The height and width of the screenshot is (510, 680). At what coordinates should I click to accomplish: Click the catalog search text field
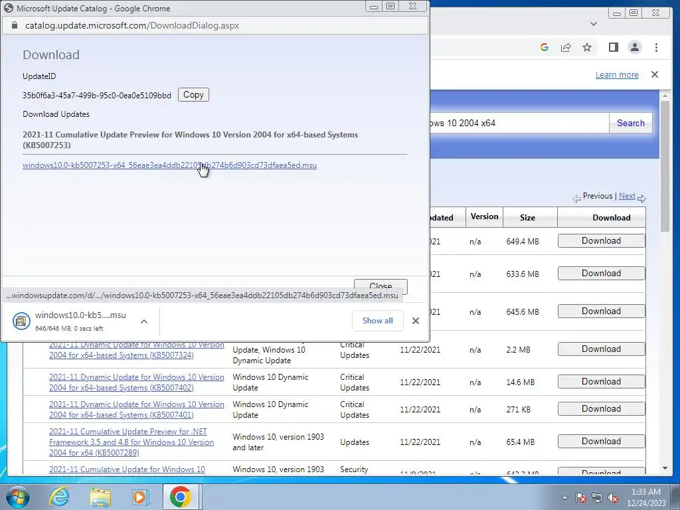[519, 123]
